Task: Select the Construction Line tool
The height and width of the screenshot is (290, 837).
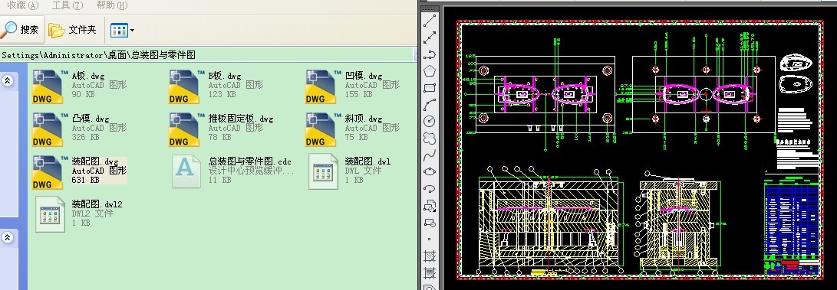Action: click(429, 37)
